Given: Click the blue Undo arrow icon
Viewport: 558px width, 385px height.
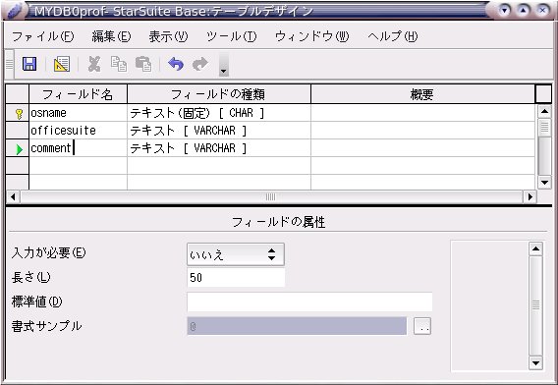Looking at the screenshot, I should coord(176,64).
